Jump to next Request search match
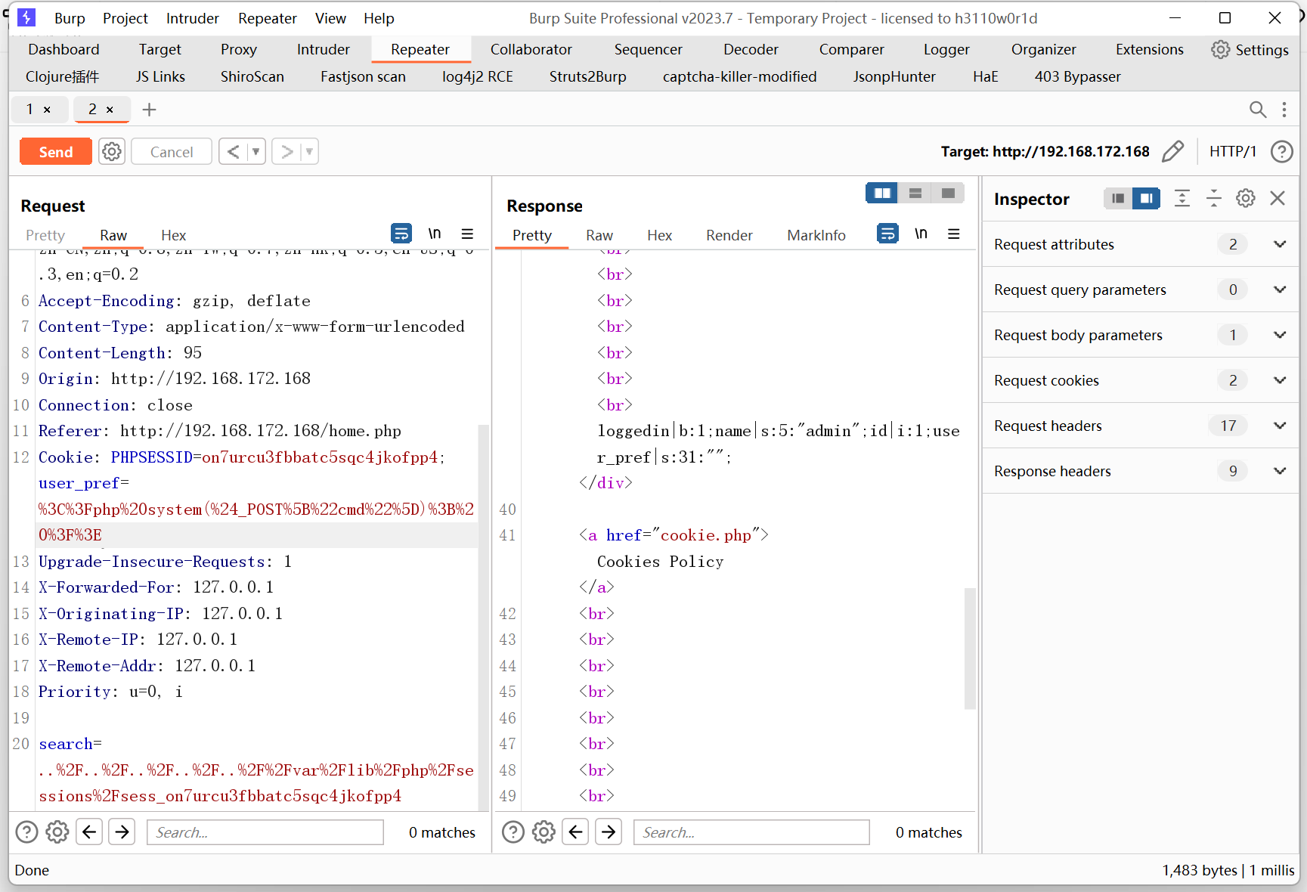1307x892 pixels. pos(122,832)
